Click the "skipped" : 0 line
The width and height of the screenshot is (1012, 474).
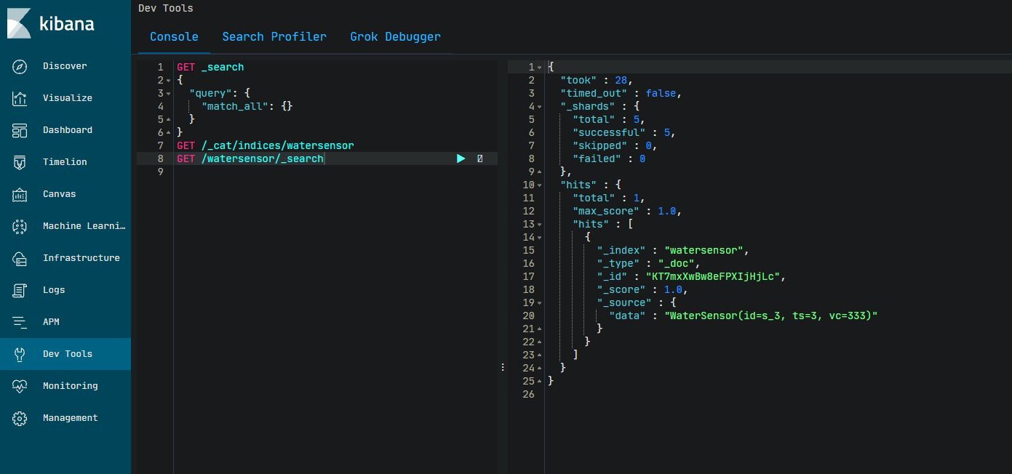[615, 145]
